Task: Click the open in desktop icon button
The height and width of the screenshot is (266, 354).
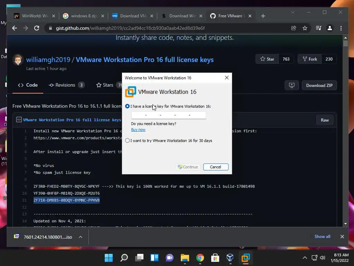Action: point(292,85)
